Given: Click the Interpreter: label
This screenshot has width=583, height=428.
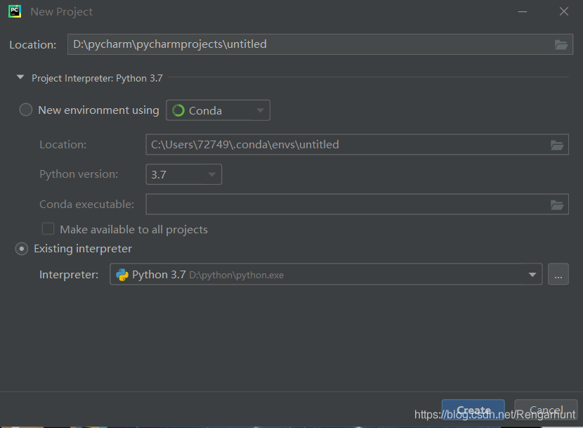Looking at the screenshot, I should coord(69,275).
